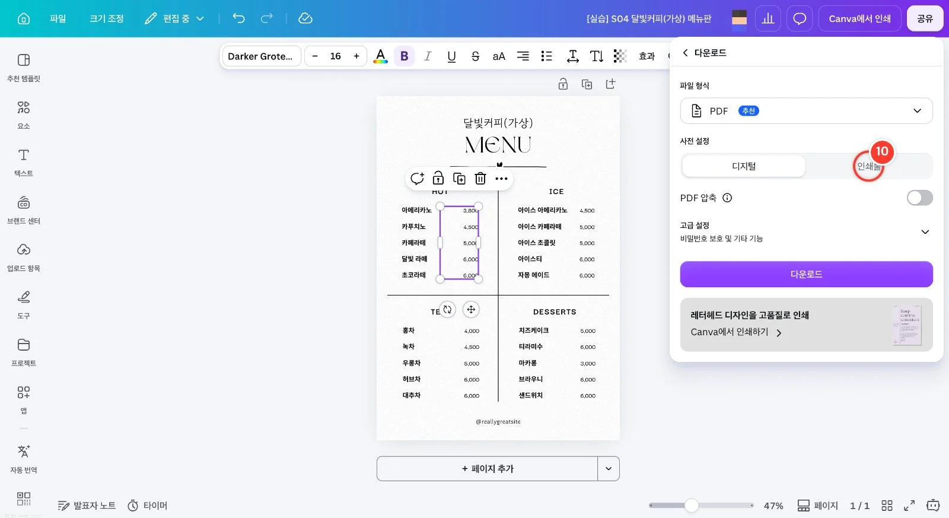Toggle uppercase aA formatting
Screen dimensions: 949x518
499,56
